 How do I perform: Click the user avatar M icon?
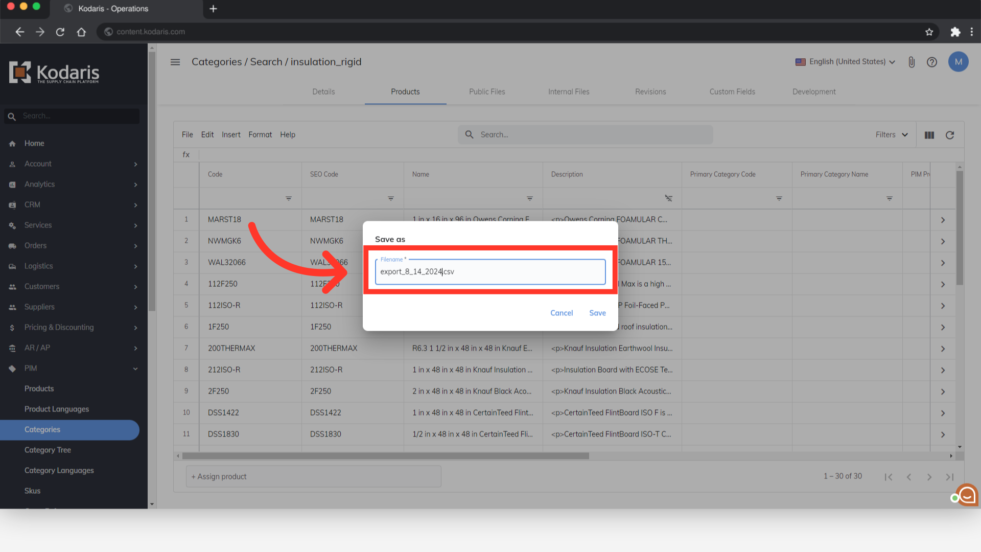click(958, 62)
